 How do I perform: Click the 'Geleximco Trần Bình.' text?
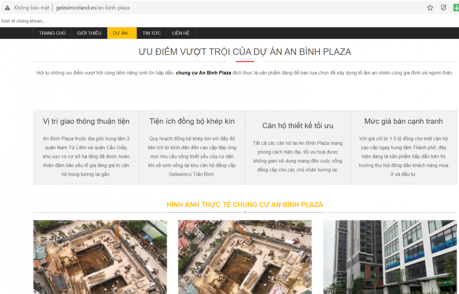[x=192, y=174]
